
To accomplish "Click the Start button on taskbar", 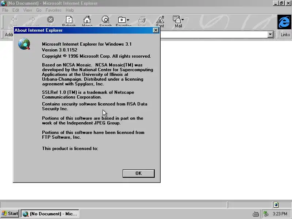I will (10, 214).
